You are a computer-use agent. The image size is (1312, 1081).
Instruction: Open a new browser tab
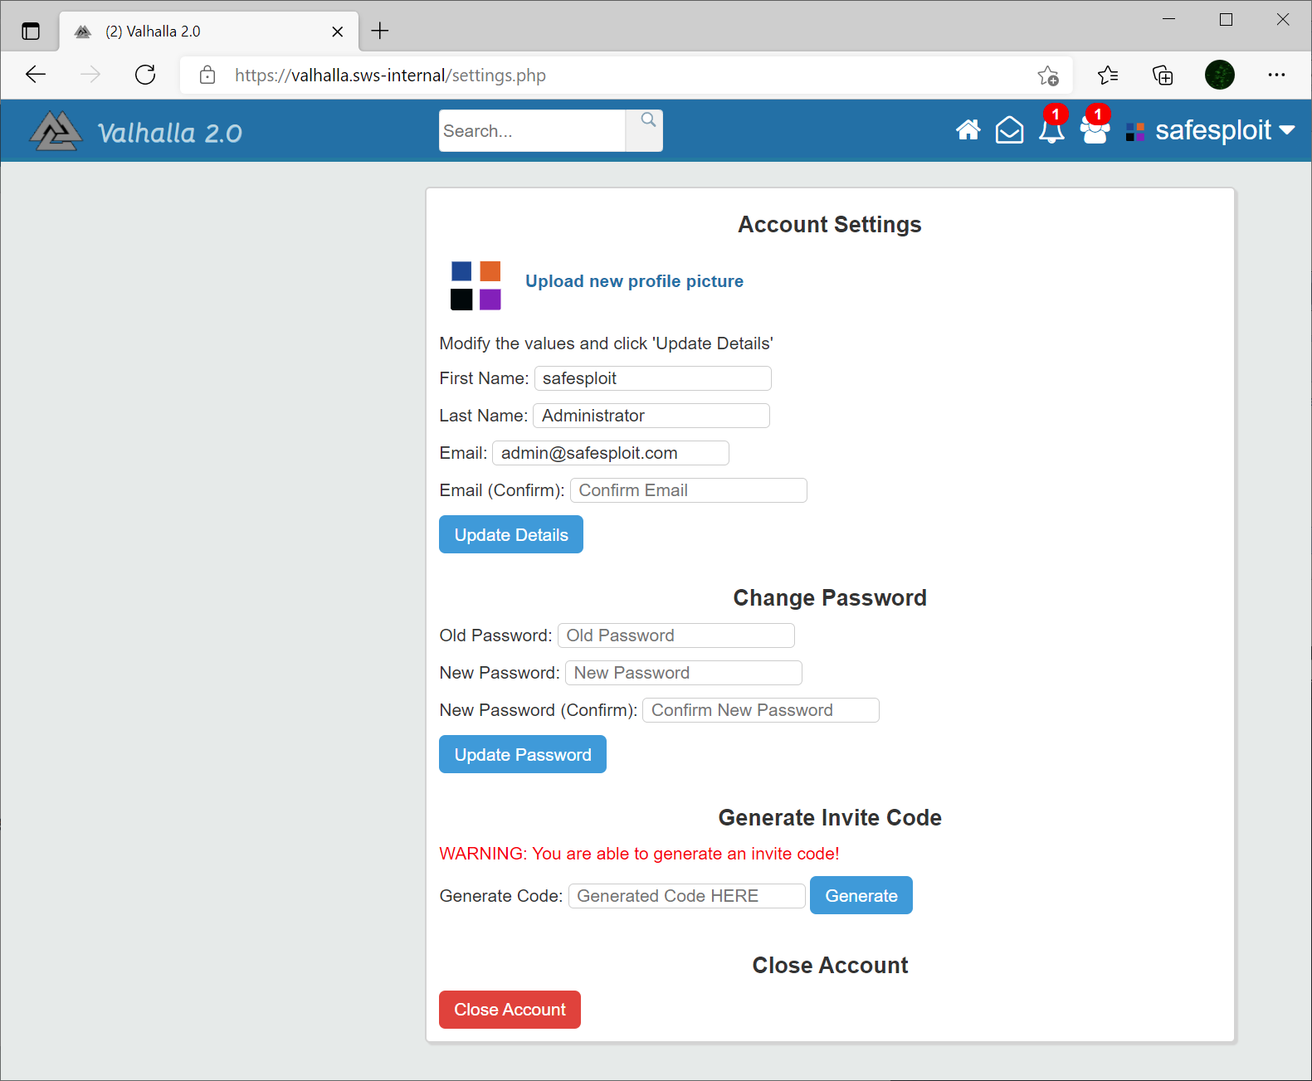(x=380, y=31)
